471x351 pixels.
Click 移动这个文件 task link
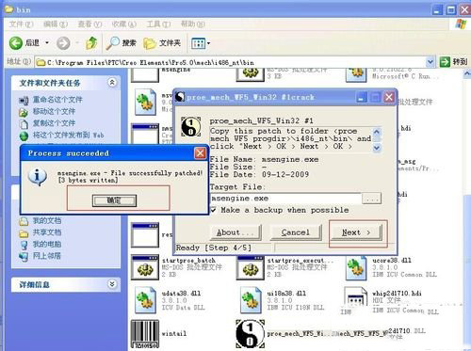54,111
